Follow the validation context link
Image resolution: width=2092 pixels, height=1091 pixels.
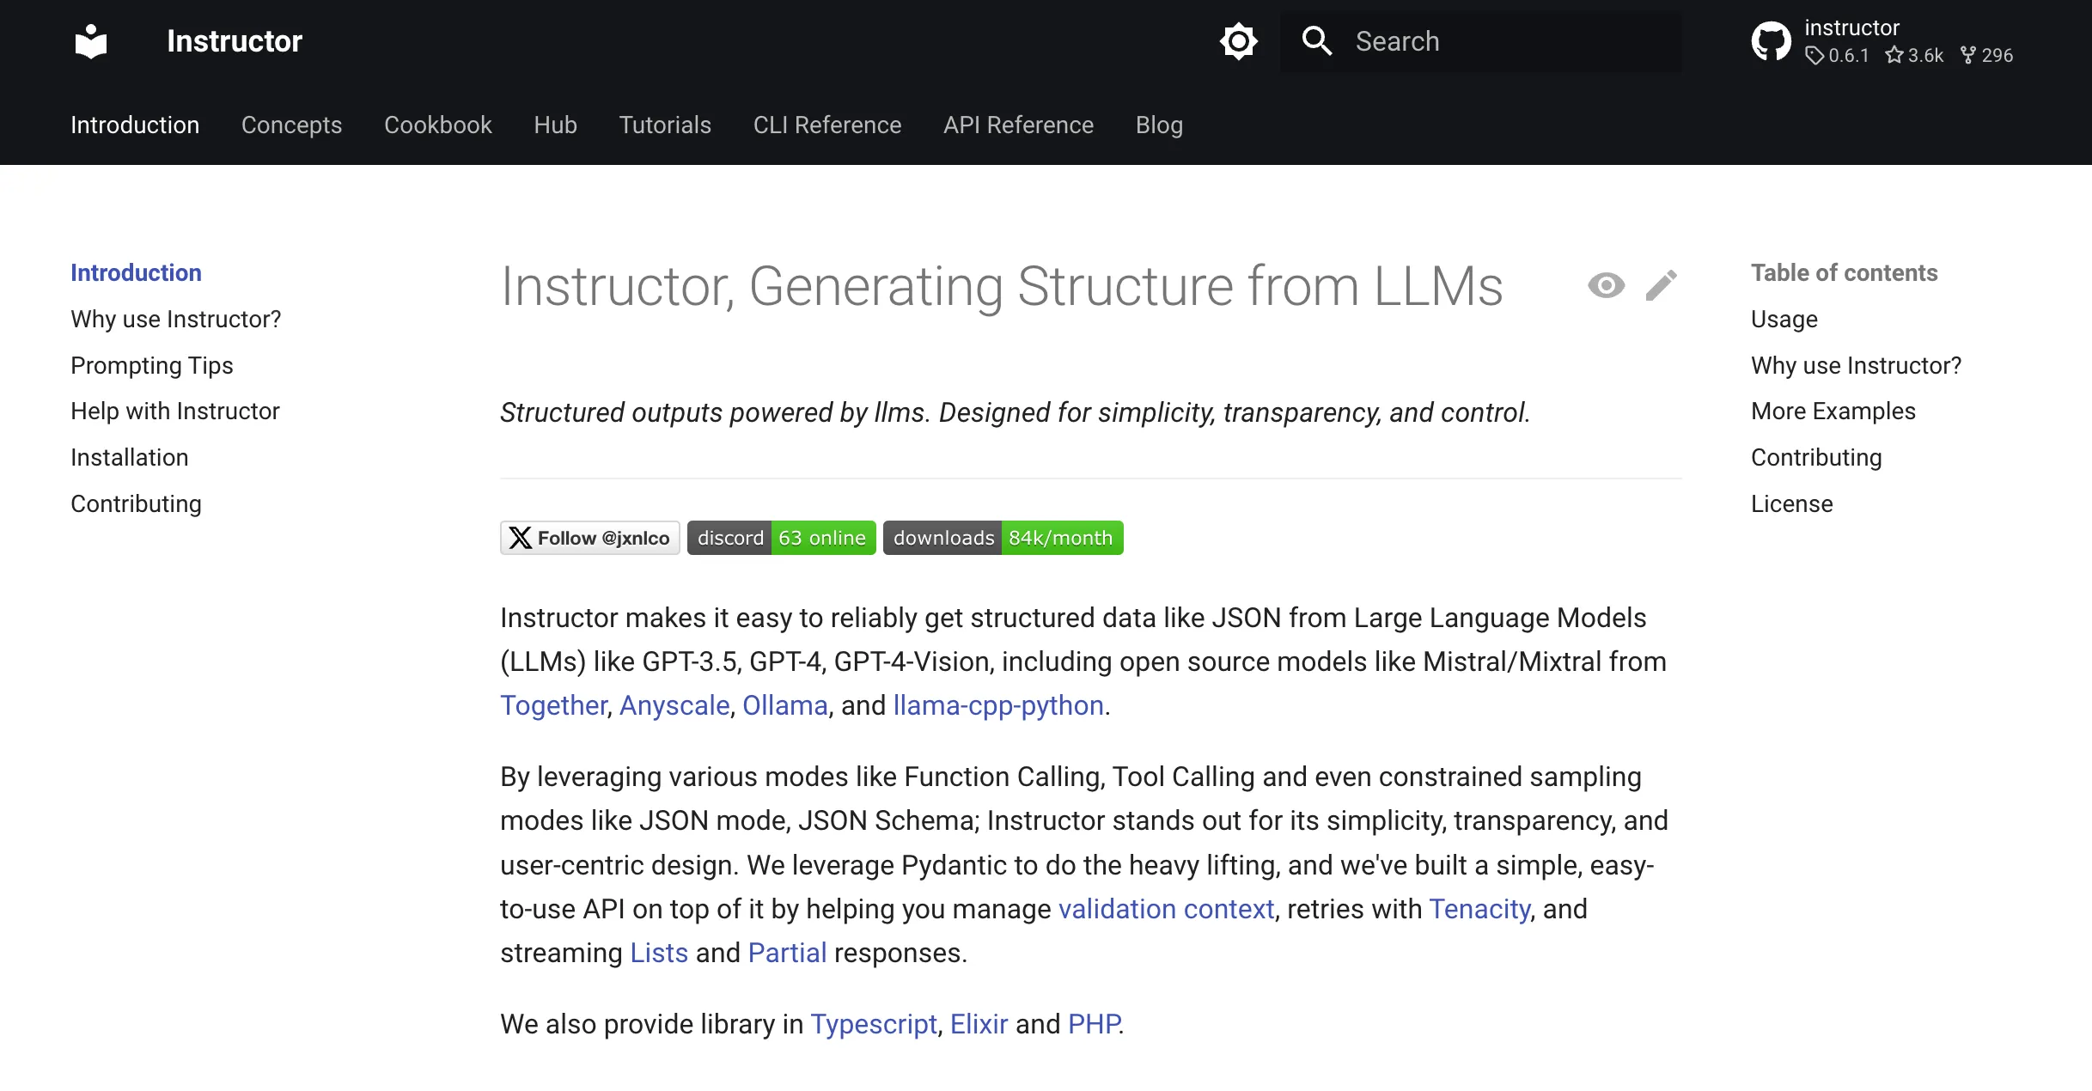[1166, 909]
